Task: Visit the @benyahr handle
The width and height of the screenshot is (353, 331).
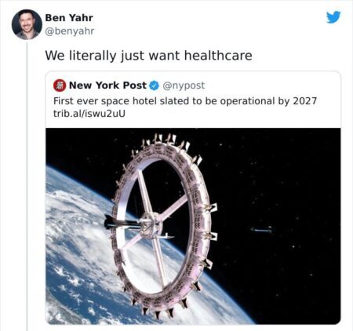Action: coord(70,31)
